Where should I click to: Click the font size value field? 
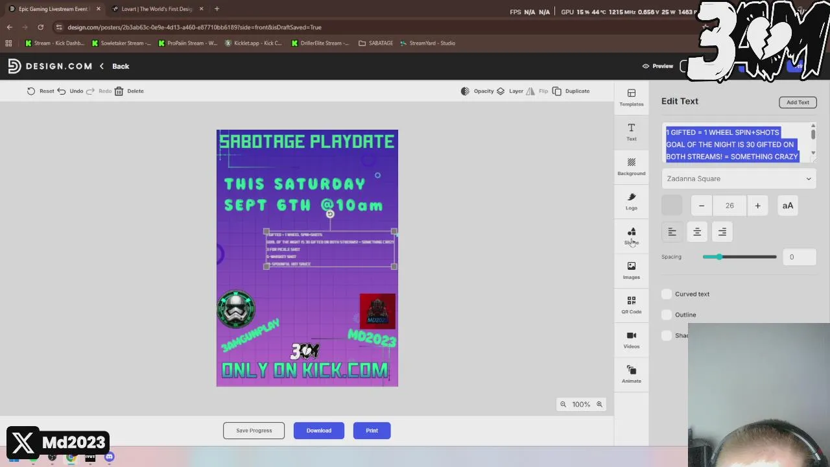point(729,206)
